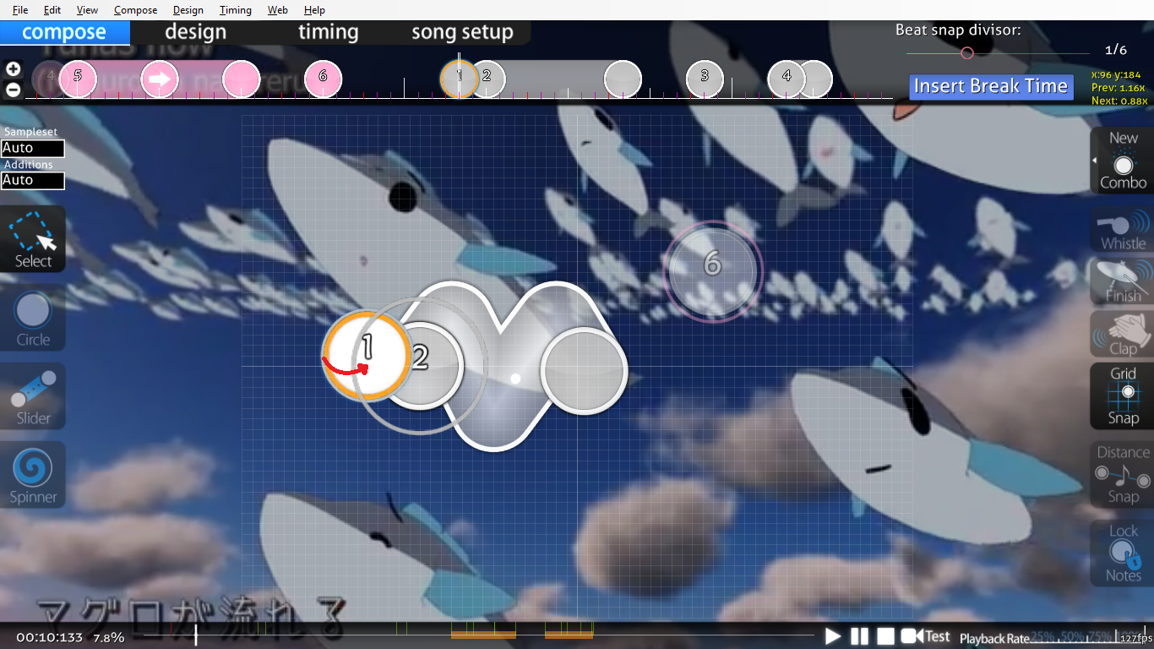Click the first orange bookmark section on progress bar
The width and height of the screenshot is (1154, 649).
(x=483, y=634)
